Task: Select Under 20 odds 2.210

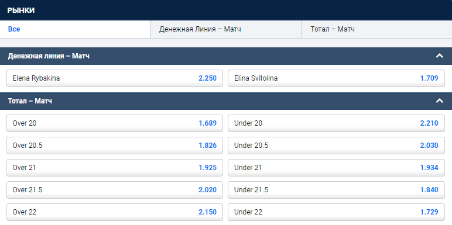Action: [x=336, y=123]
